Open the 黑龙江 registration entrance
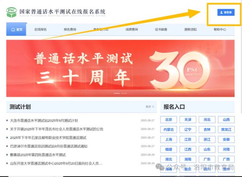Image resolution: width=242 pixels, height=177 pixels. tap(226, 129)
